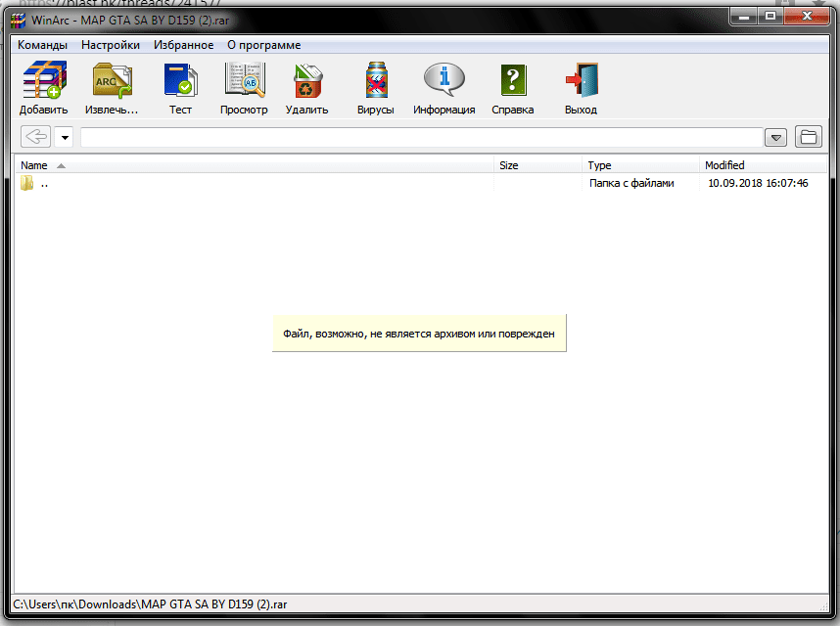Click the Выход (Exit) door icon
This screenshot has width=840, height=626.
click(x=582, y=80)
